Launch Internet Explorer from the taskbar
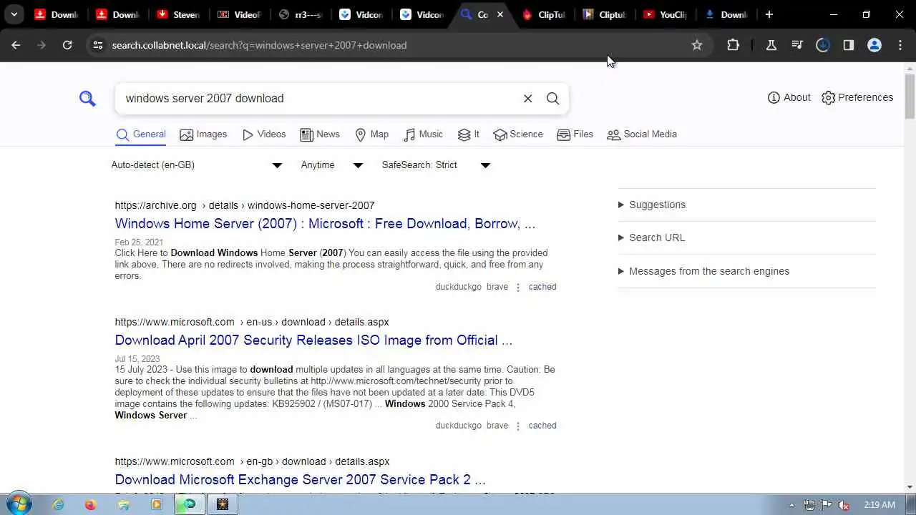 [x=58, y=504]
